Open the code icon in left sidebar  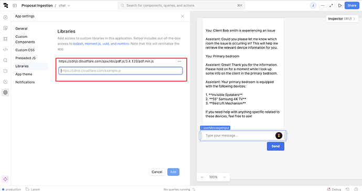click(x=5, y=49)
